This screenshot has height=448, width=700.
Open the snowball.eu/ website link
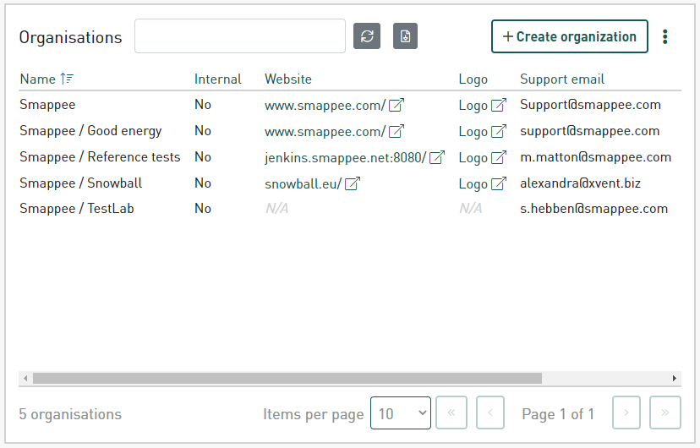tap(304, 183)
